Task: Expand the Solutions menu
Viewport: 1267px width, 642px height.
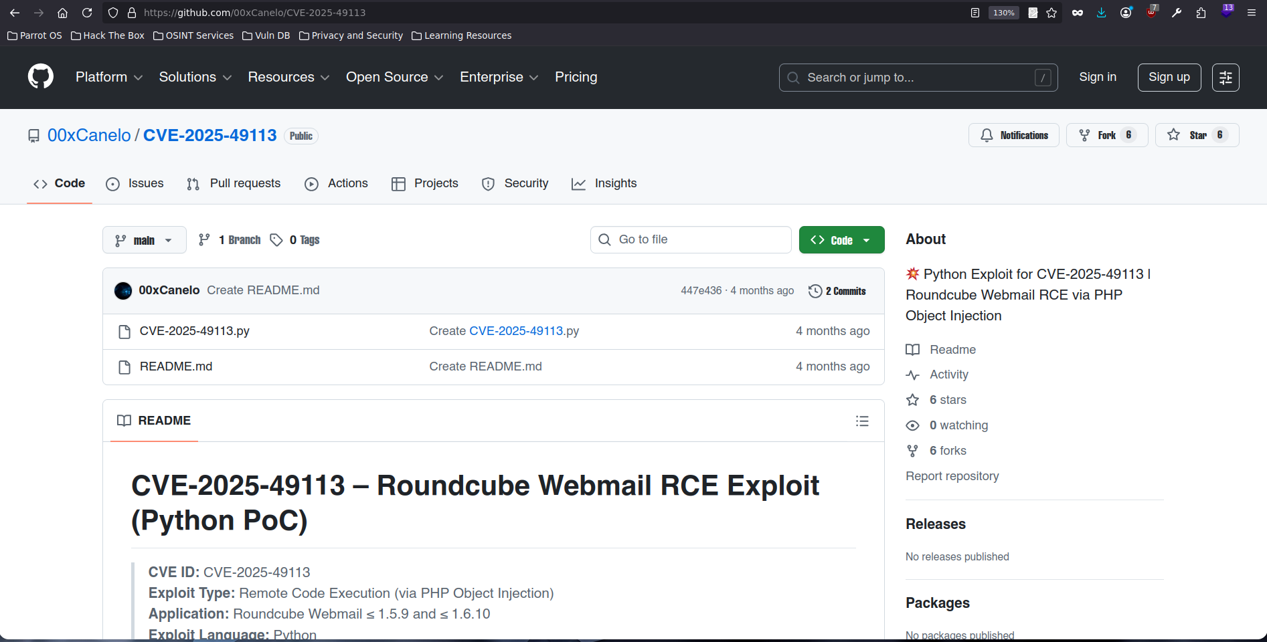Action: pos(195,78)
